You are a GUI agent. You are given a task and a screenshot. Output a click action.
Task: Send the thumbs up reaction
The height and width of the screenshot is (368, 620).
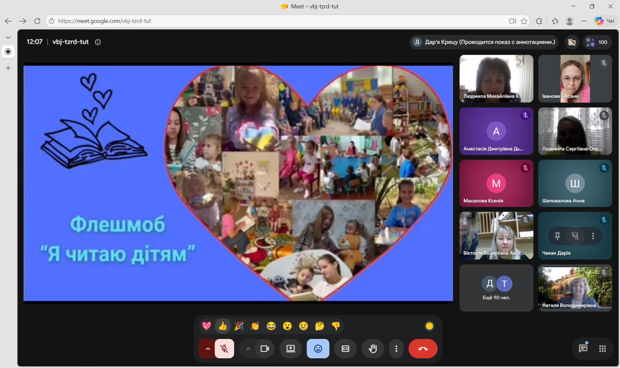click(x=223, y=326)
